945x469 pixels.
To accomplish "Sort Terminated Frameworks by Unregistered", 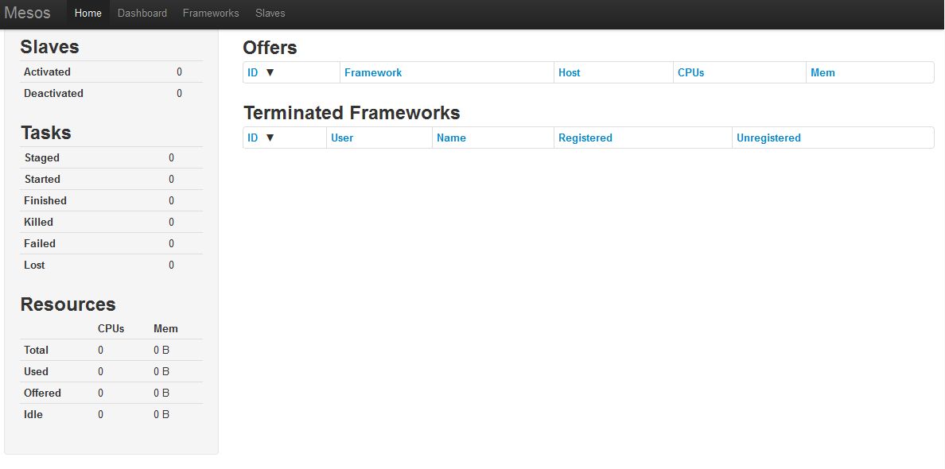I will (x=768, y=138).
